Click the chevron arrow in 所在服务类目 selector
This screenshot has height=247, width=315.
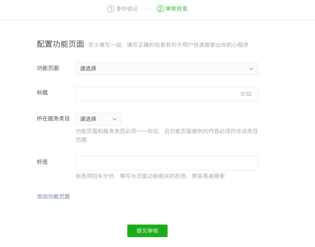tap(114, 119)
